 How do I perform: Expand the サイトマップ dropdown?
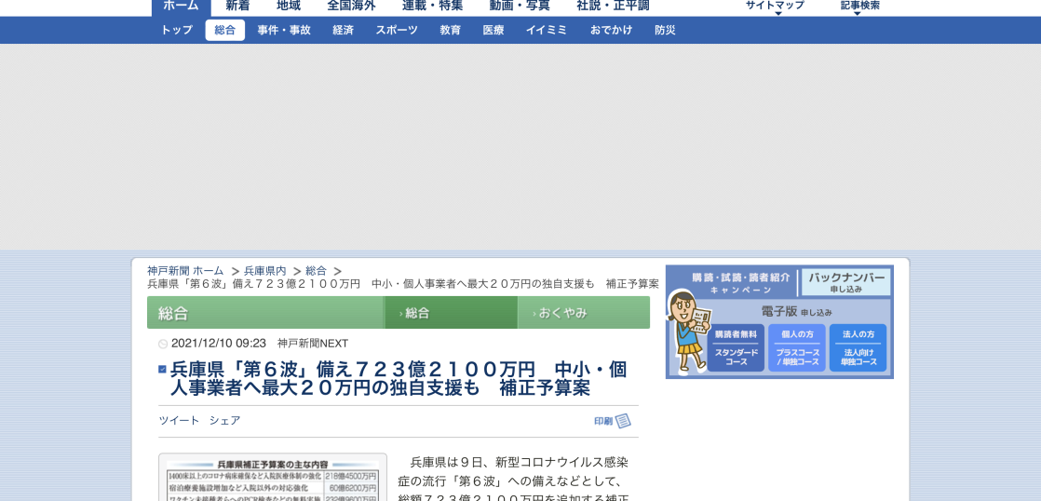coord(775,7)
